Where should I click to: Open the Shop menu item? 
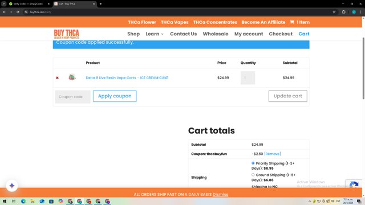tap(133, 34)
